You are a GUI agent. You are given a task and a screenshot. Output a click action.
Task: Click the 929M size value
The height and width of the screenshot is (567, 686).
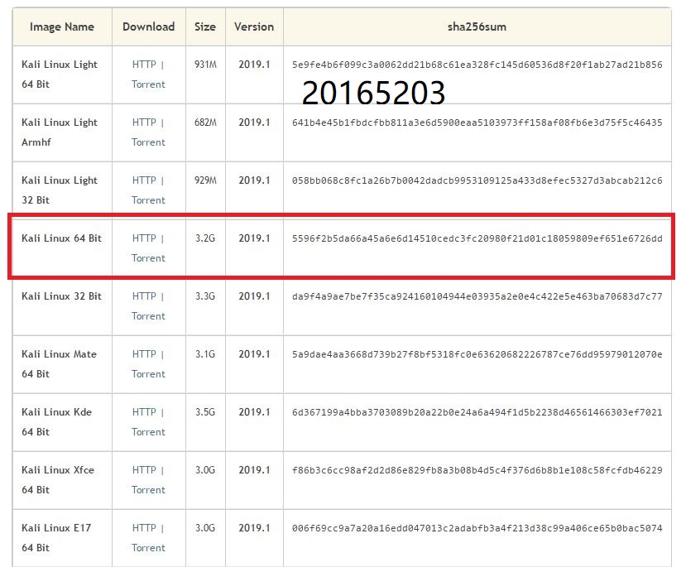pyautogui.click(x=205, y=180)
